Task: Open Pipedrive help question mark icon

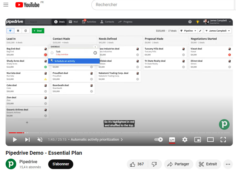Action: click(x=190, y=22)
